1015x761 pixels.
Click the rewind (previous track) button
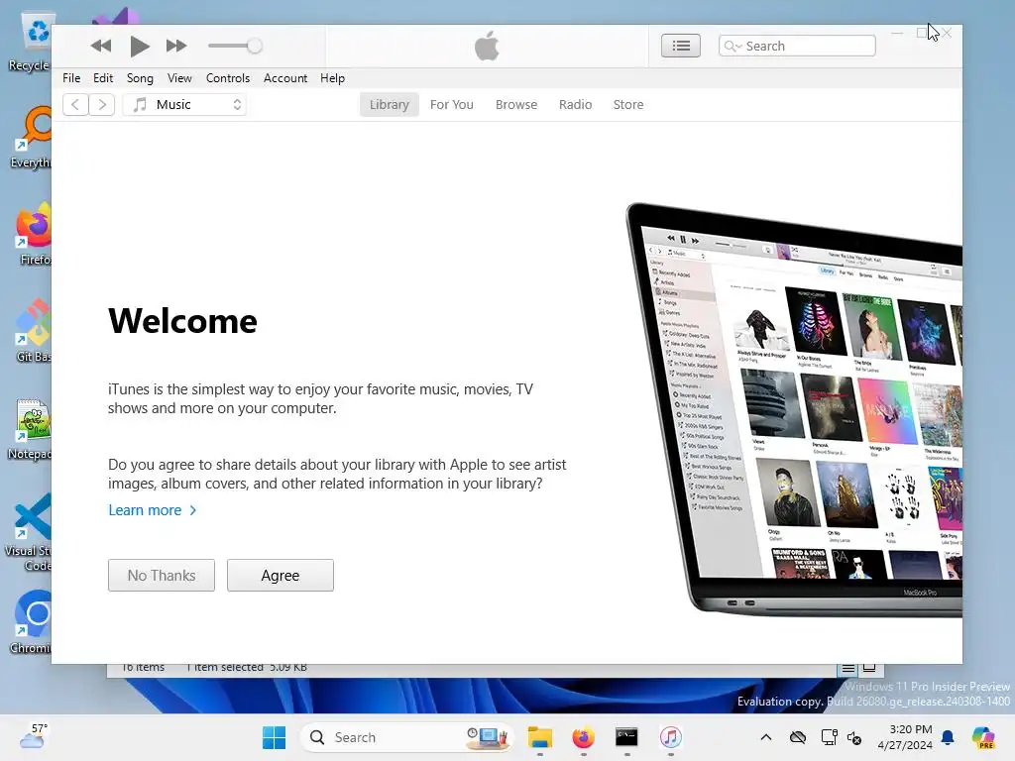click(101, 46)
